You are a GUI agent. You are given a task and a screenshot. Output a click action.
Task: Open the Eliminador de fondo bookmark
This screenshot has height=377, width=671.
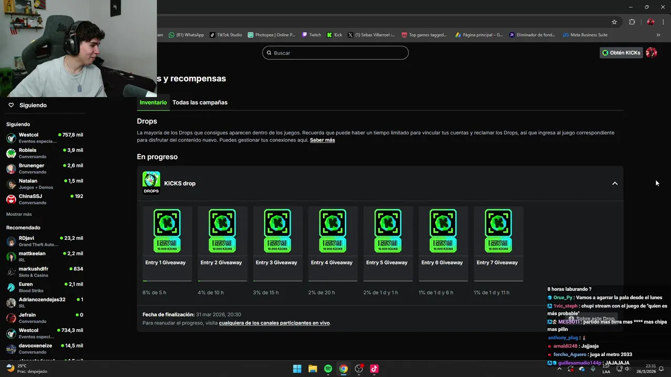coord(532,35)
